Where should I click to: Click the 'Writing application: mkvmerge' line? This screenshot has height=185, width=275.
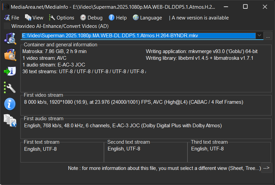(202, 51)
